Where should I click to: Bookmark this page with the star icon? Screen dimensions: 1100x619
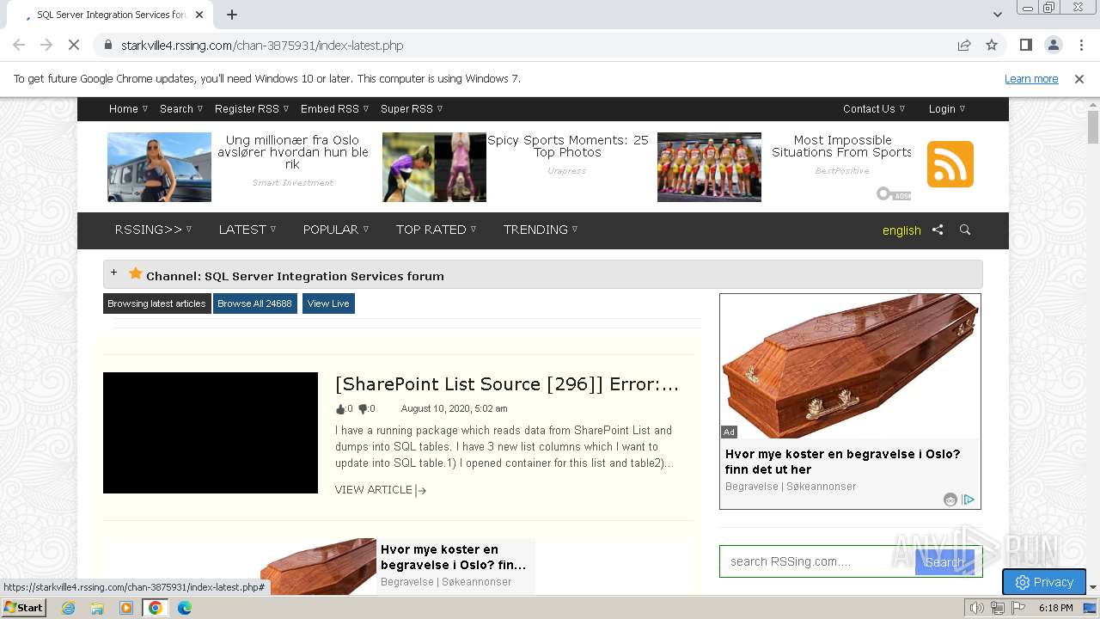pyautogui.click(x=992, y=45)
